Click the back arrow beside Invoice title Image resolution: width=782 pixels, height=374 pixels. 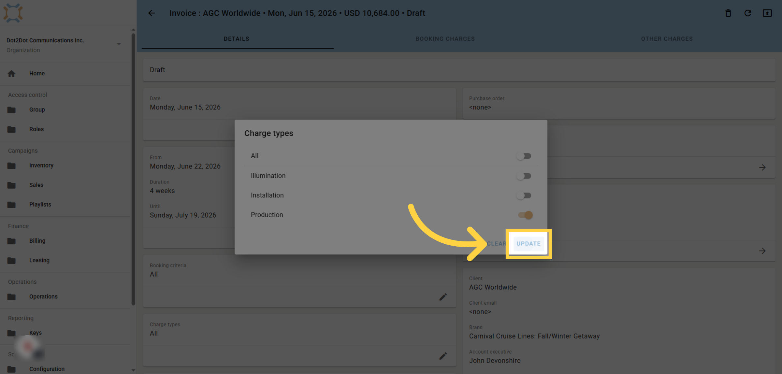[152, 13]
